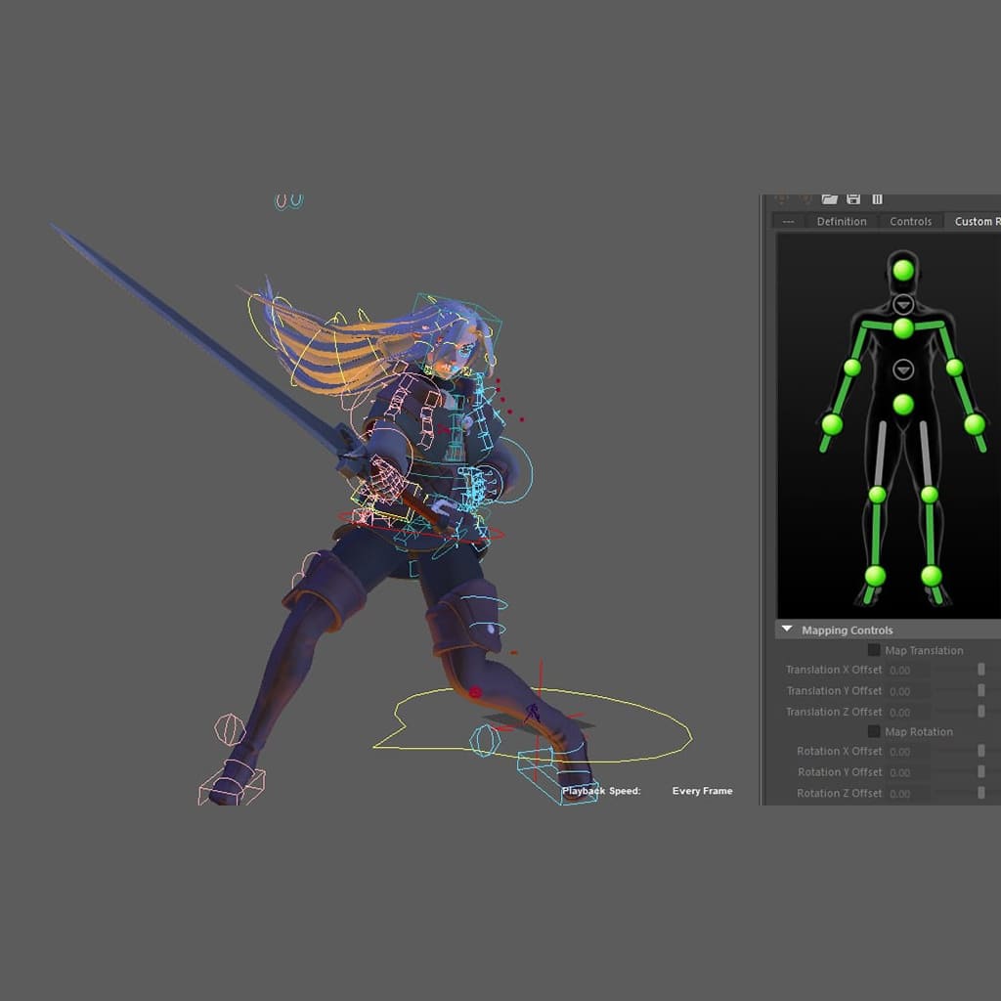Click the Translation X Offset slider handle
Screen dimensions: 1001x1001
[981, 670]
